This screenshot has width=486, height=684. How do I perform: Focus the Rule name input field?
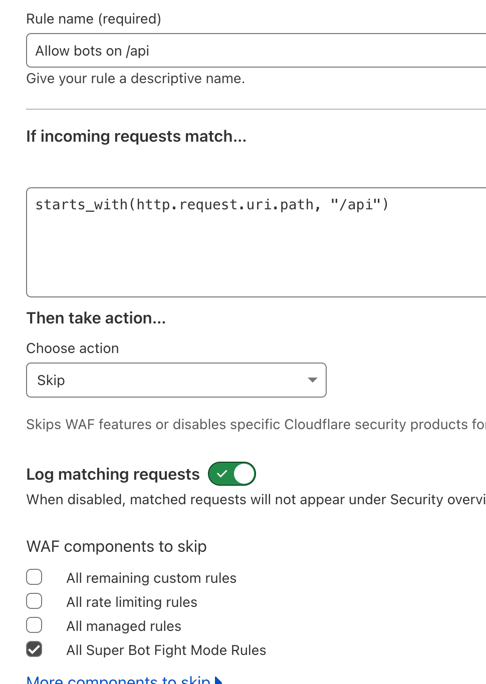[x=200, y=50]
